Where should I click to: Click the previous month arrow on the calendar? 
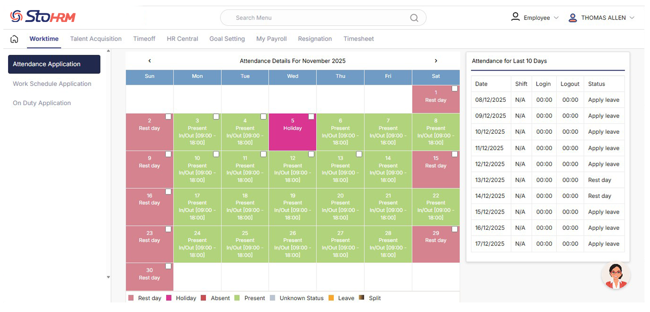pyautogui.click(x=150, y=61)
